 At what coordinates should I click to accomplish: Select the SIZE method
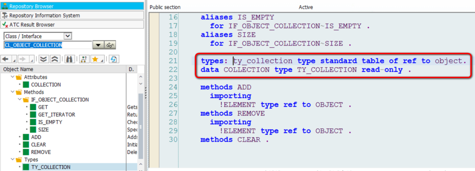[x=43, y=129]
